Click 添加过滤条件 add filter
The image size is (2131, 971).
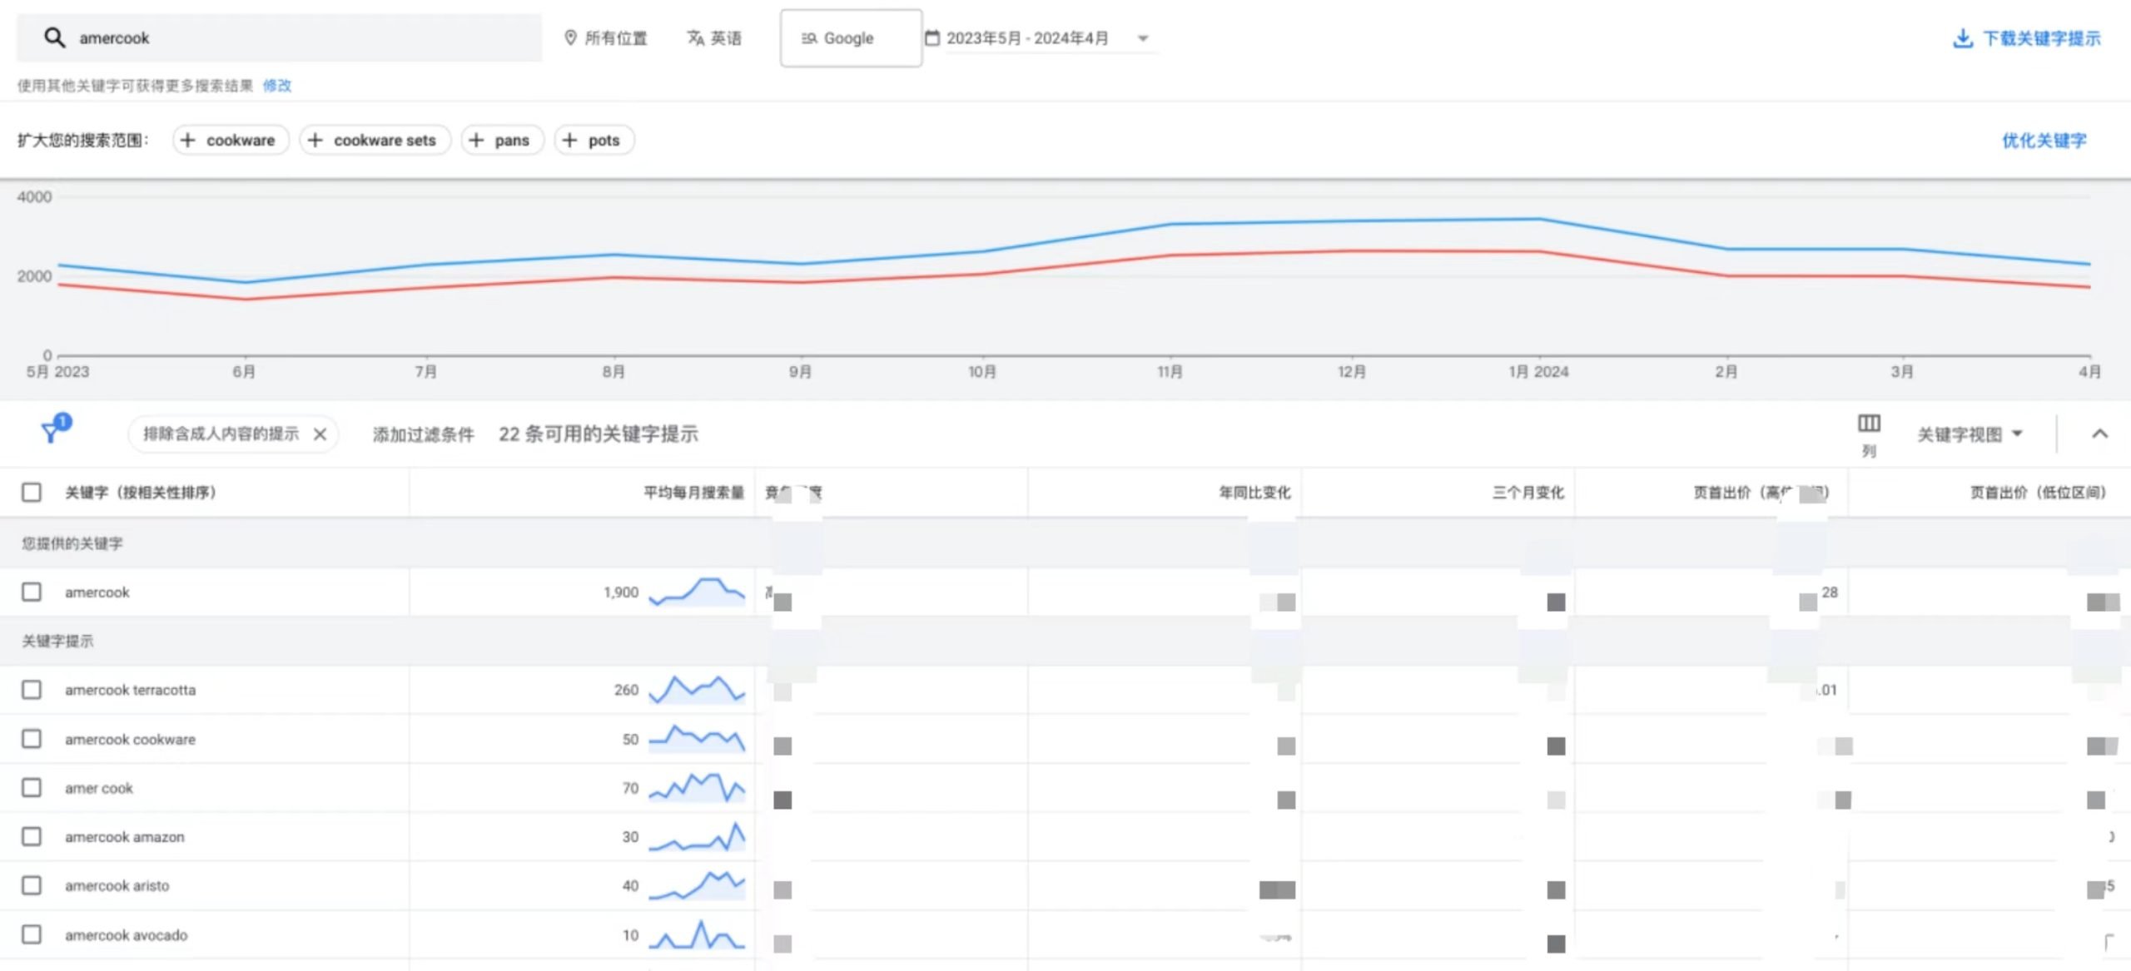point(423,433)
